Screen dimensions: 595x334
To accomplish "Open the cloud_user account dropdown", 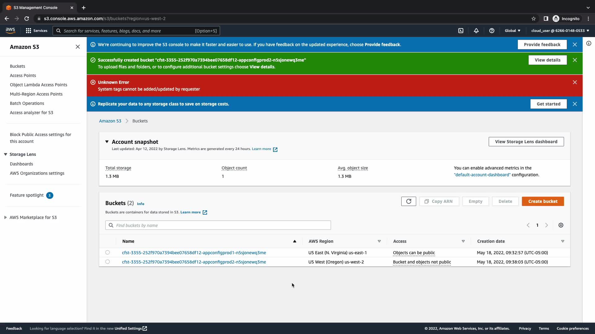I will point(560,31).
